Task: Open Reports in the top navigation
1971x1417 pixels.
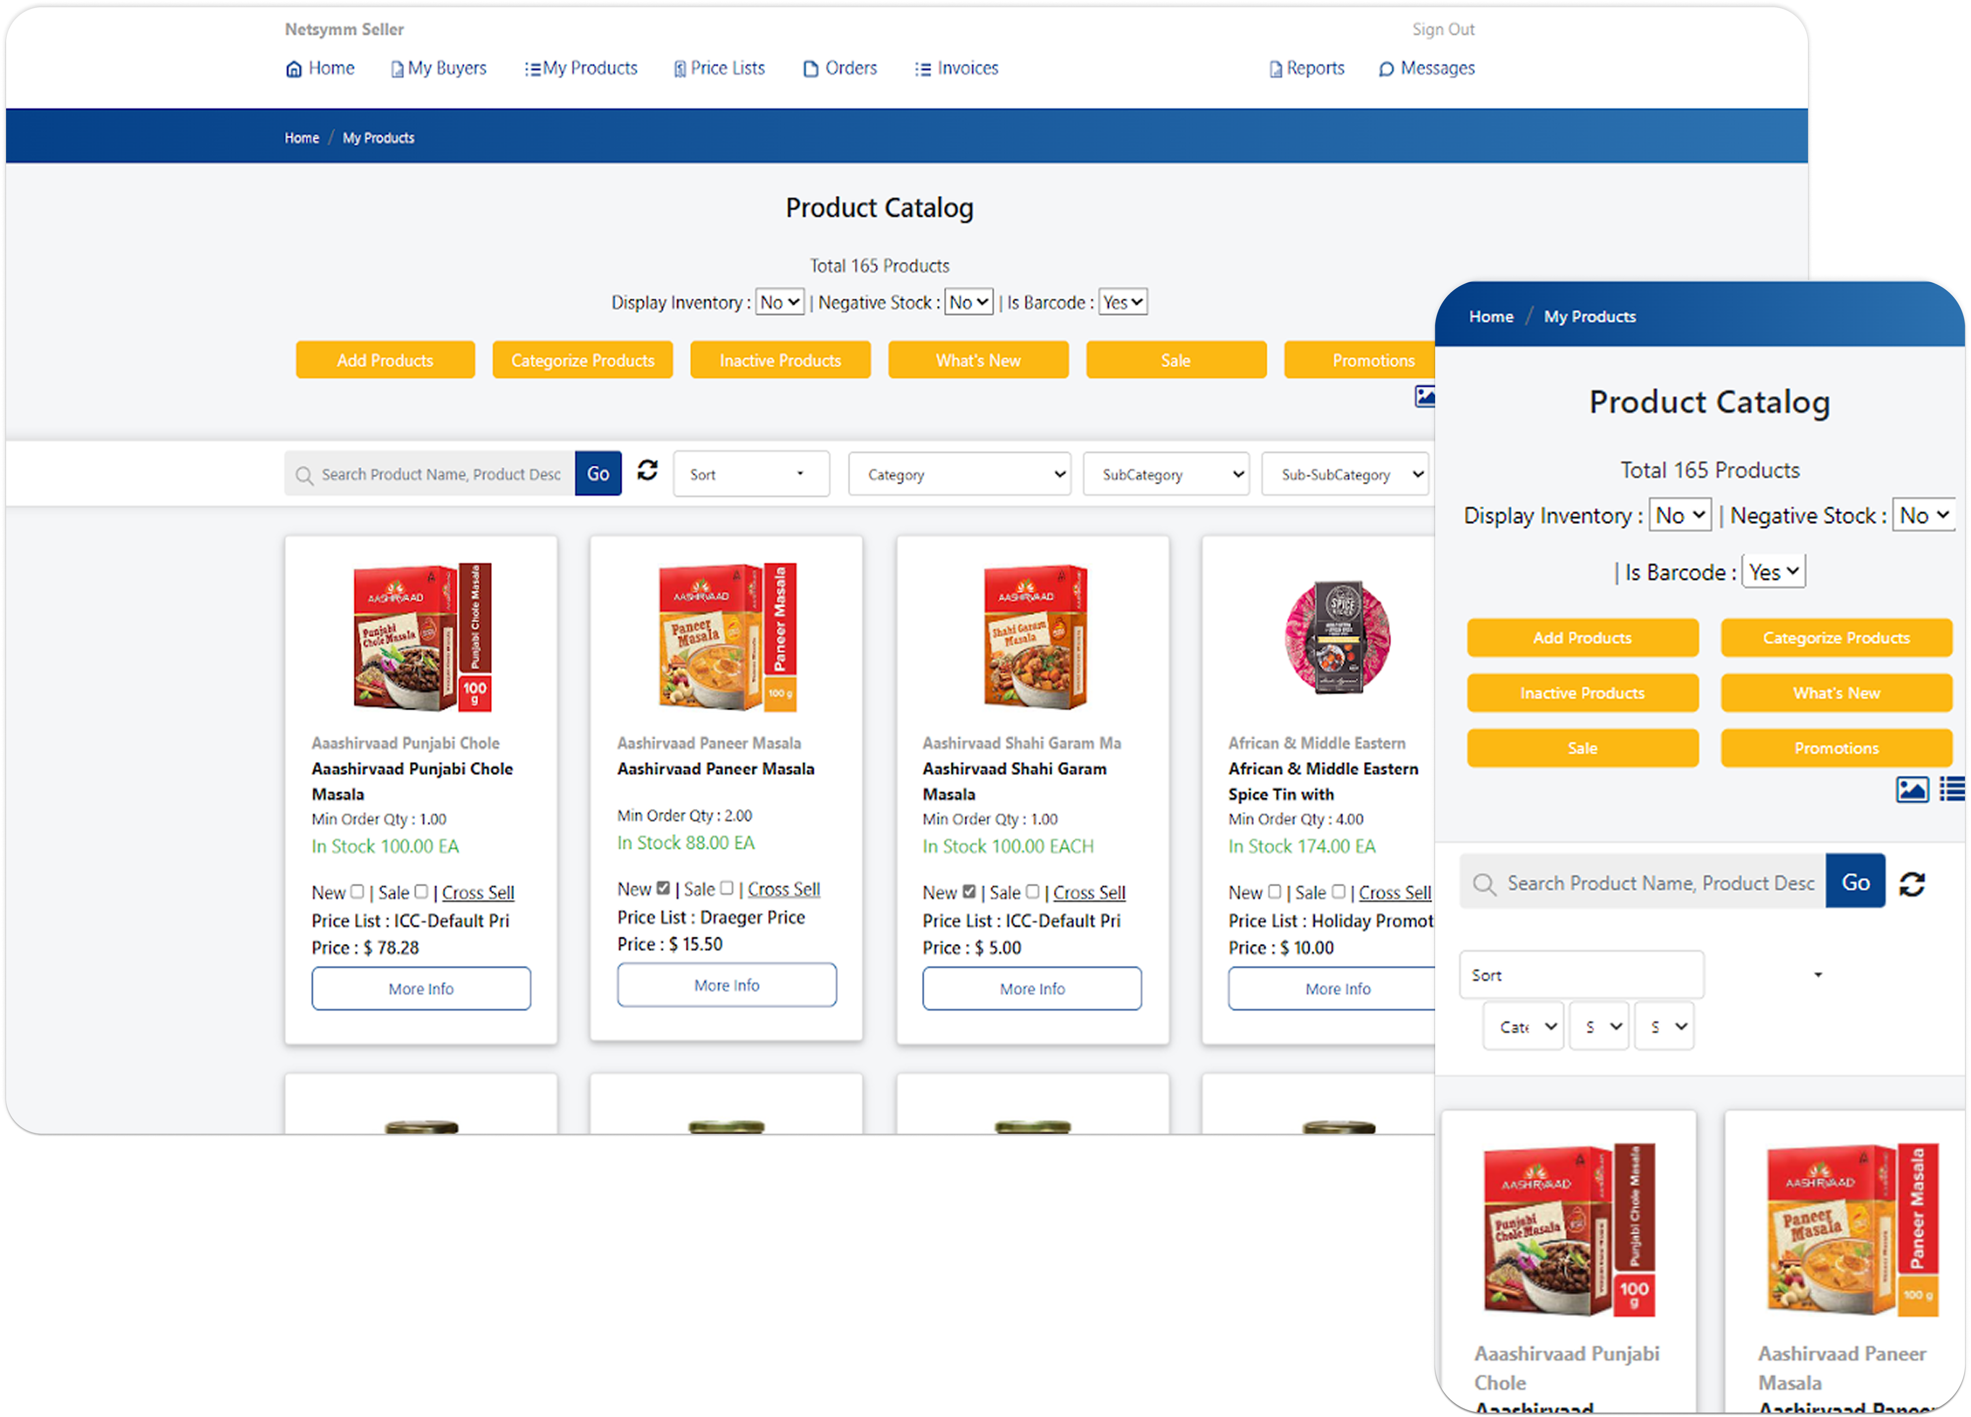Action: [x=1307, y=68]
